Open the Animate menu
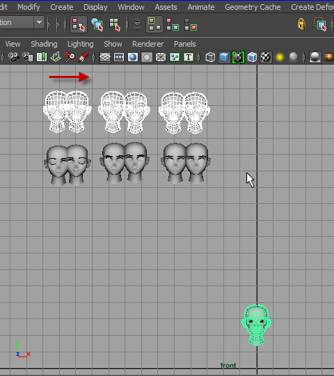The width and height of the screenshot is (334, 376). pos(201,7)
